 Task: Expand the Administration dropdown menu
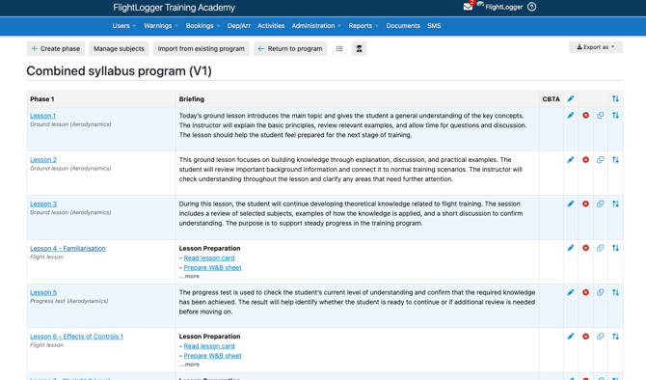coord(316,25)
